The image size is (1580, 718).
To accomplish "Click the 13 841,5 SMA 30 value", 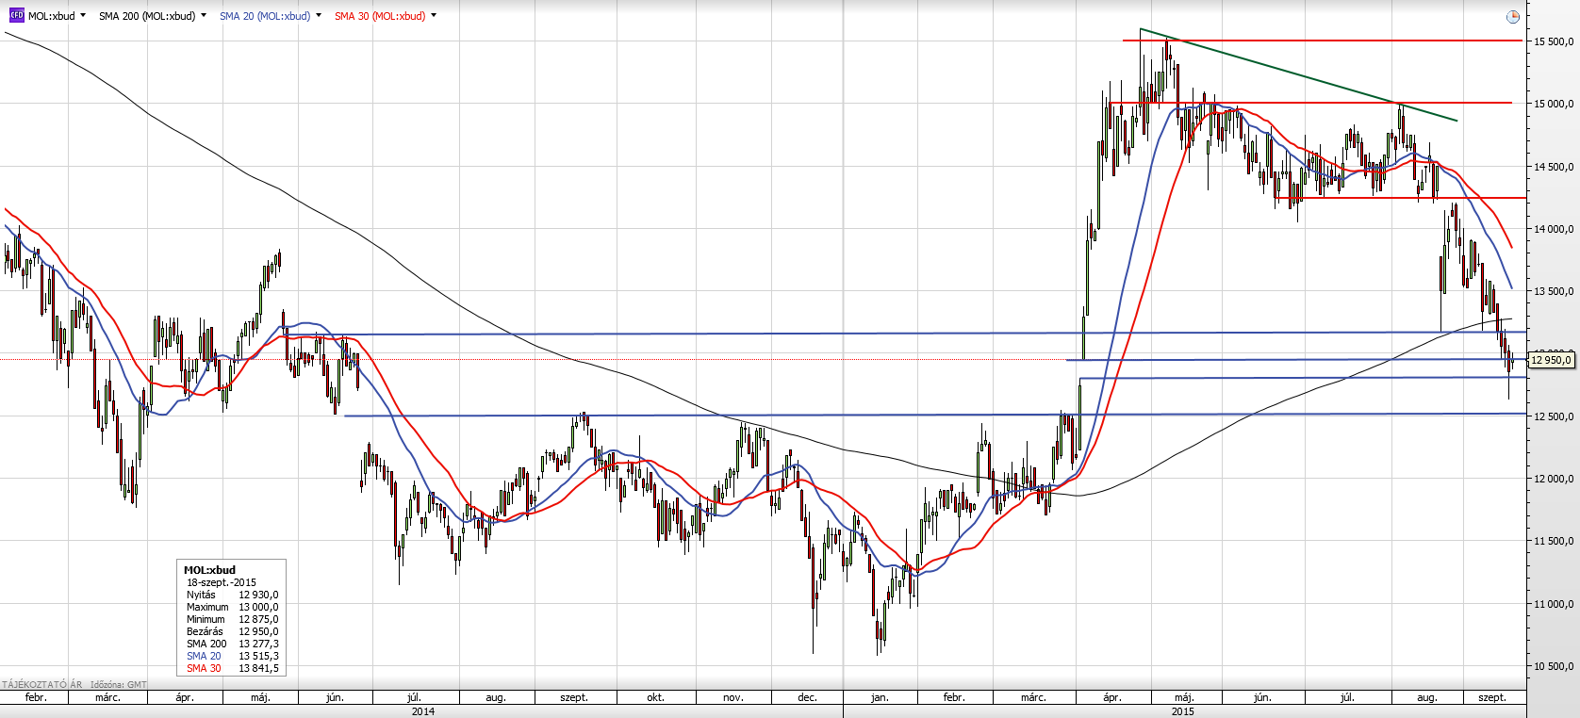I will (258, 668).
